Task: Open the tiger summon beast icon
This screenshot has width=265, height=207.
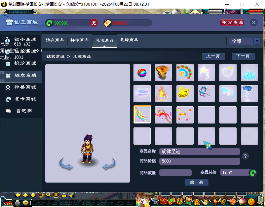Action: tap(196, 202)
